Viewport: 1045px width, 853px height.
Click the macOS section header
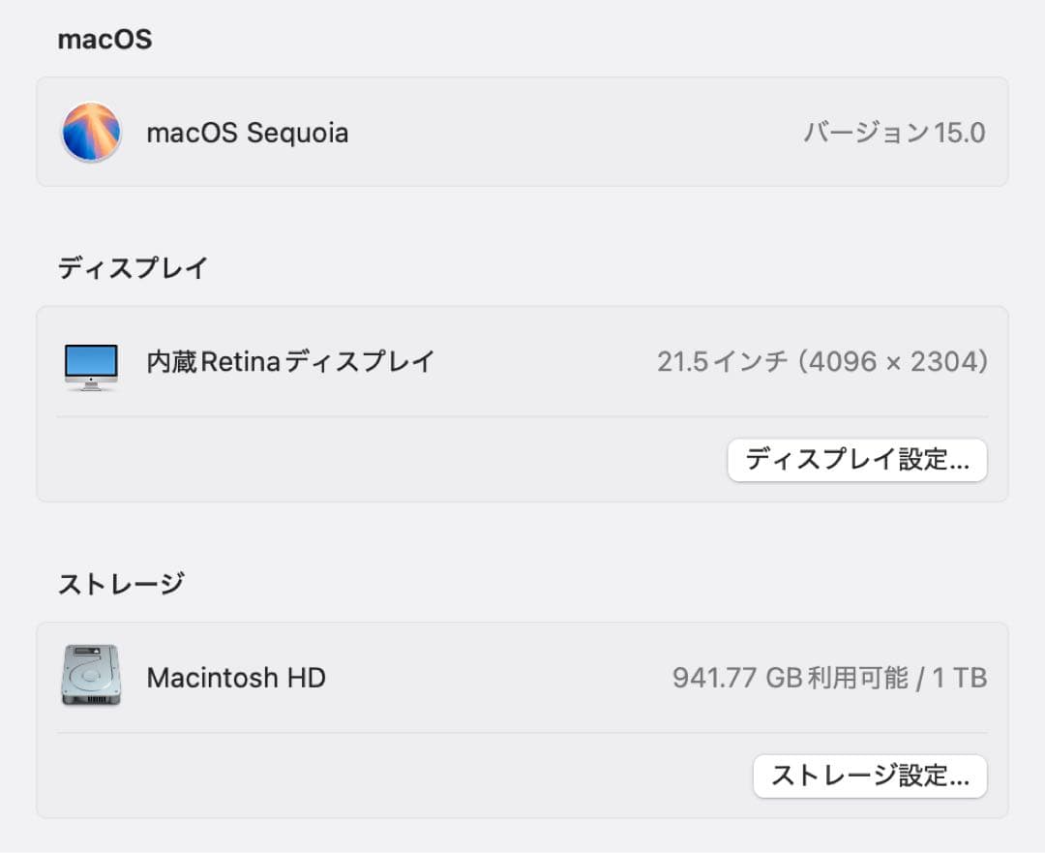pyautogui.click(x=104, y=39)
